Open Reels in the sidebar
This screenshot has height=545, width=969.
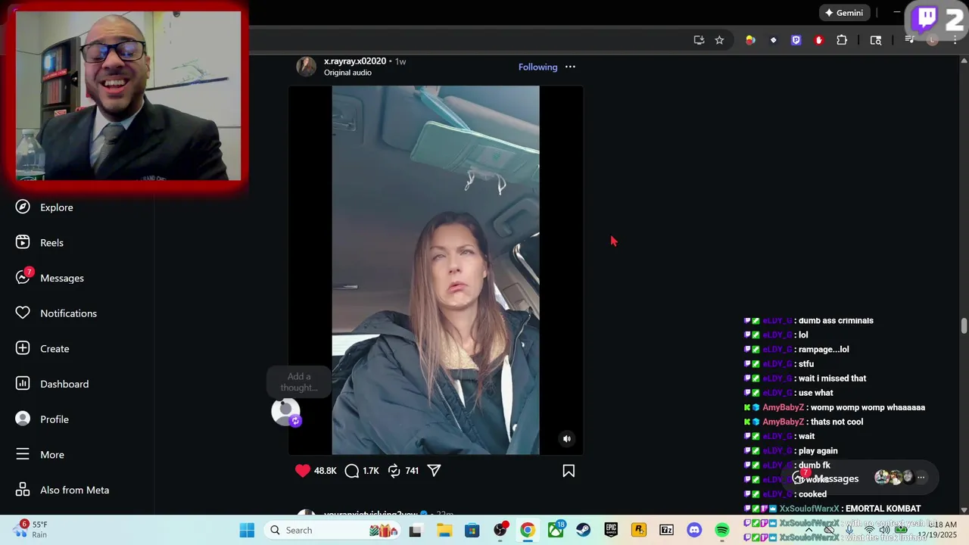(x=39, y=243)
